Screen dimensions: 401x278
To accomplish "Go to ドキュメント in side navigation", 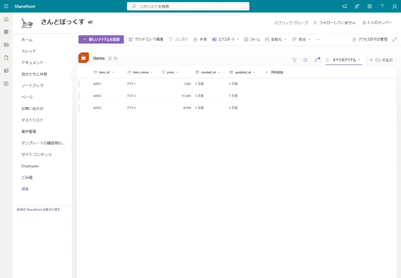I will [x=32, y=63].
